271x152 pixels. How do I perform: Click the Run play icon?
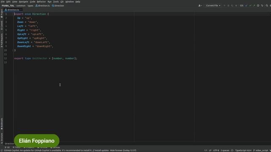tap(224, 5)
